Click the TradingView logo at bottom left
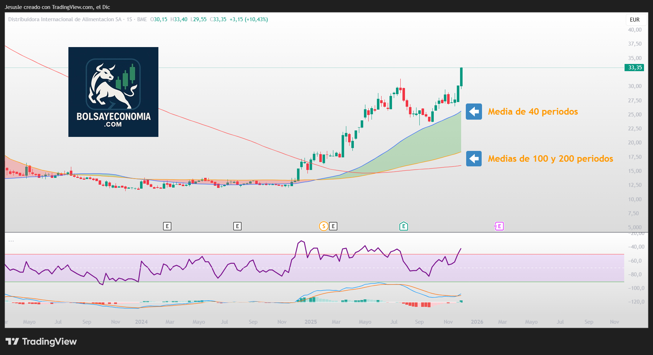 (x=41, y=341)
